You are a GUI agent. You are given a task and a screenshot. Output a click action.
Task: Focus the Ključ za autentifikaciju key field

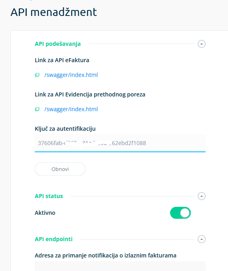(120, 143)
